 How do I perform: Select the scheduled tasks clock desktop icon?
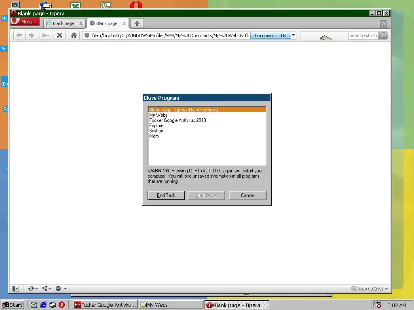(106, 5)
